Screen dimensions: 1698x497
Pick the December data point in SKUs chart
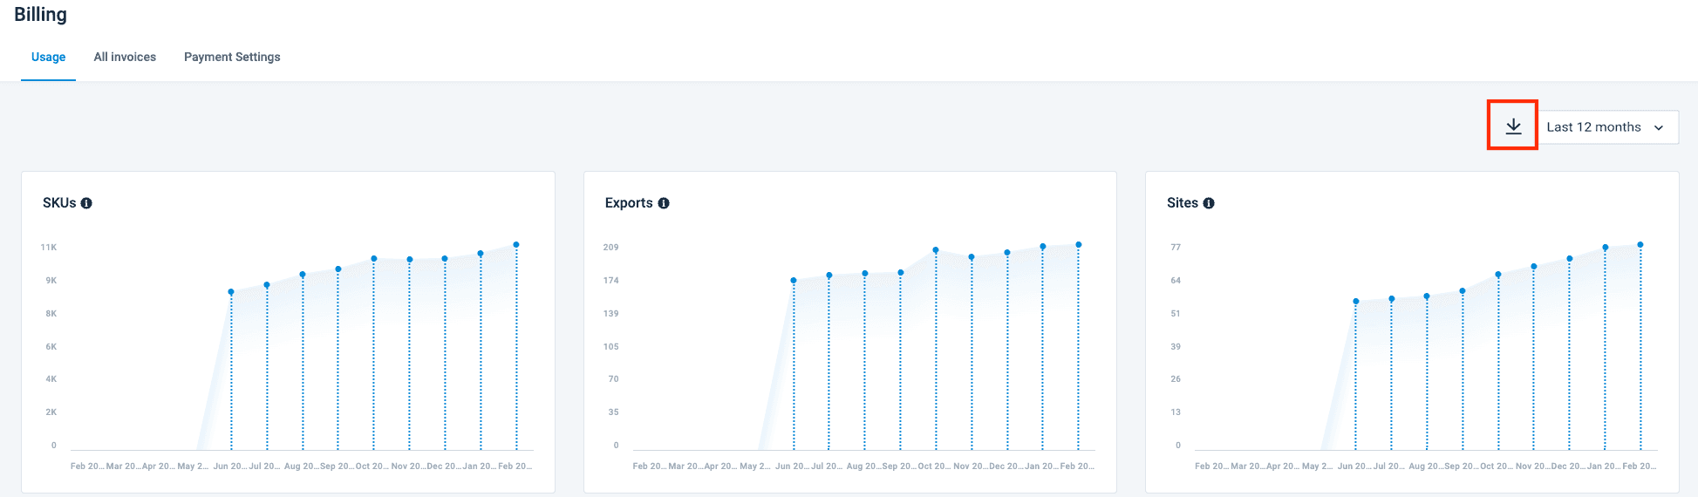[445, 259]
